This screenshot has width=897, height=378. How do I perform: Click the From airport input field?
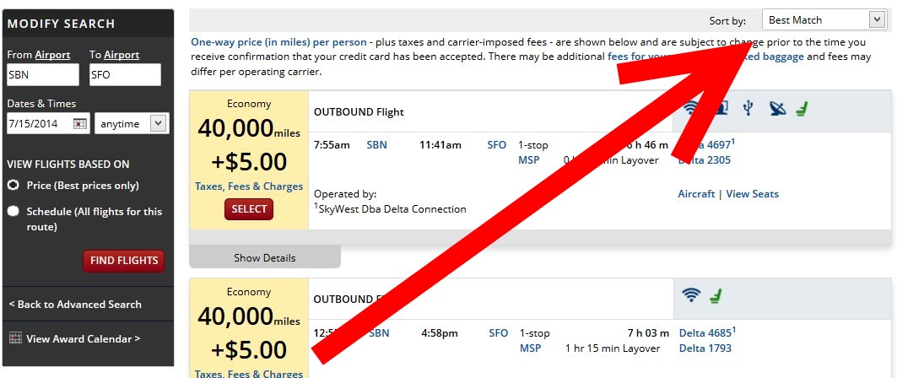click(41, 74)
